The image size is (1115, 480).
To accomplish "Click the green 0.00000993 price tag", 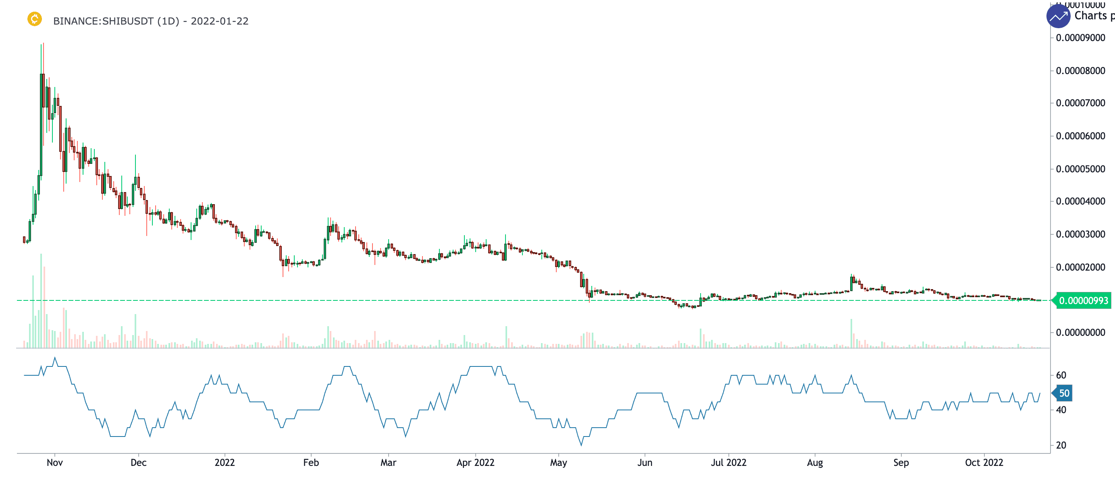I will click(1083, 300).
